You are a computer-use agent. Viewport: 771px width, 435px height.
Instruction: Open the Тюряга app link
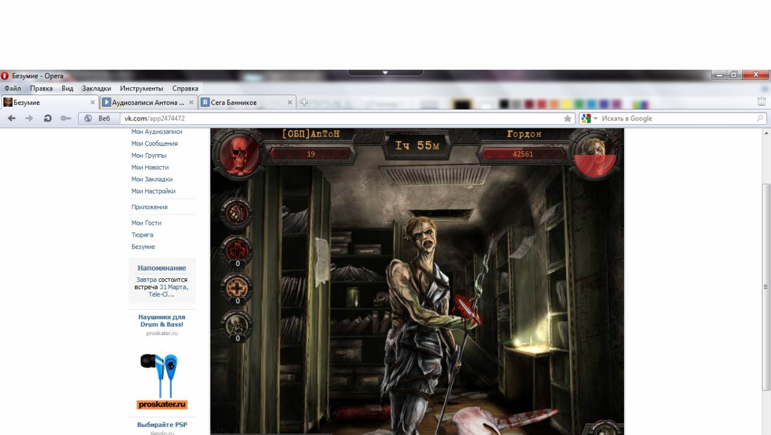(x=142, y=235)
